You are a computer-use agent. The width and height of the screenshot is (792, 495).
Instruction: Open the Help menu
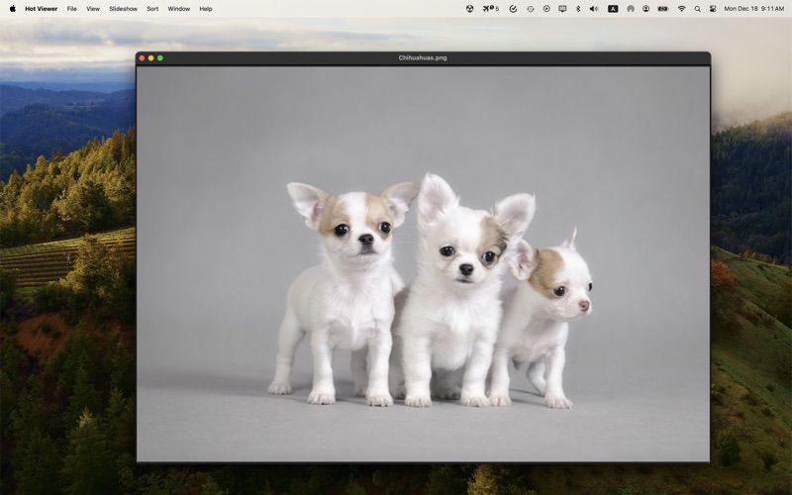coord(206,9)
